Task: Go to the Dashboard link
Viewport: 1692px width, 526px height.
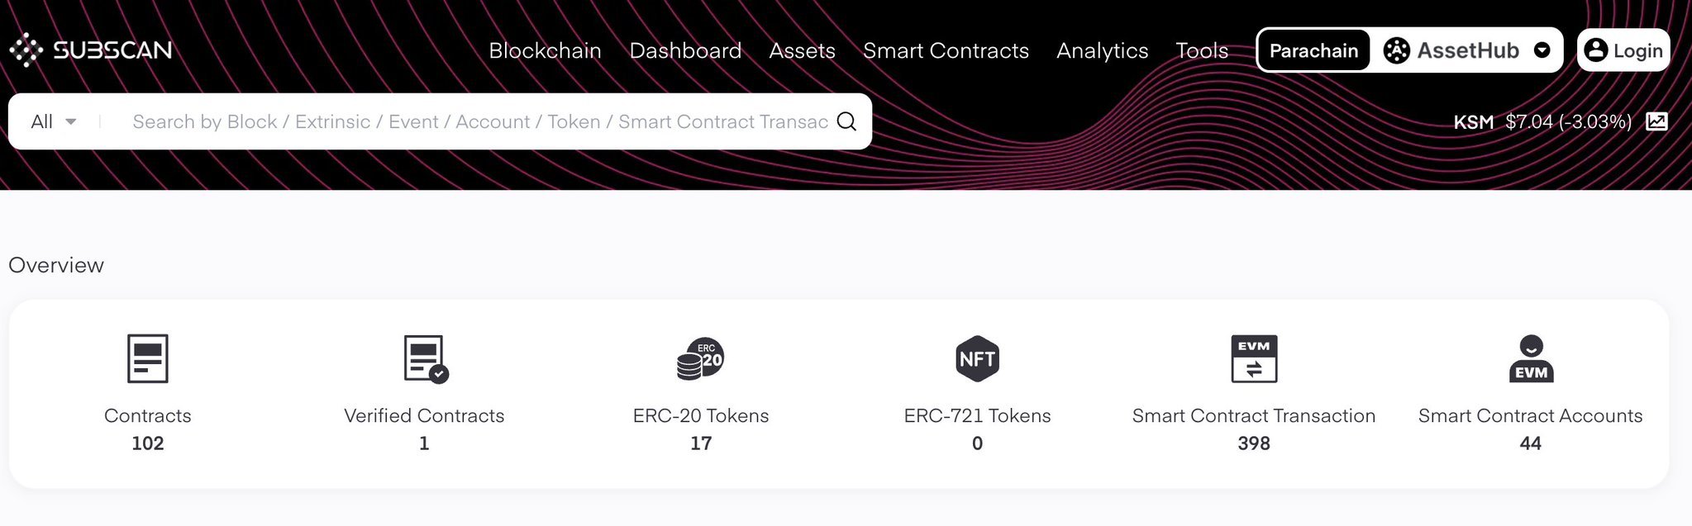Action: [685, 50]
